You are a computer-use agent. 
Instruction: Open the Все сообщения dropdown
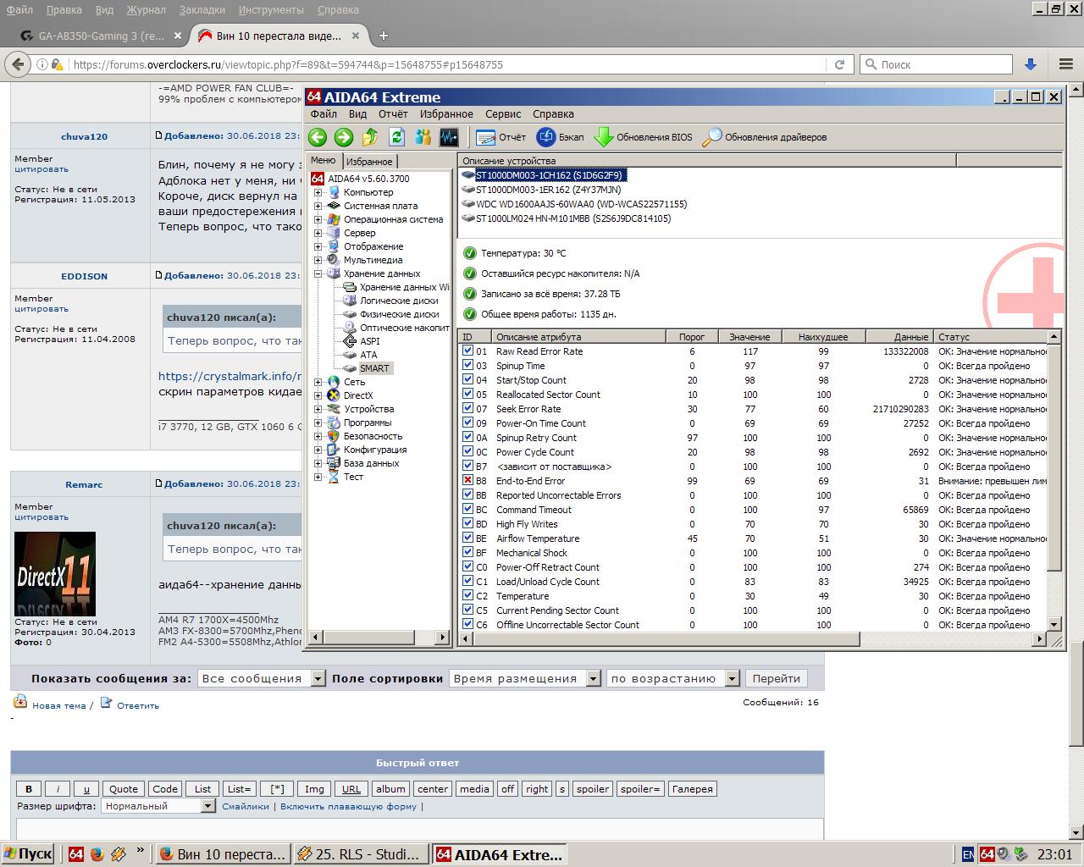coord(262,678)
